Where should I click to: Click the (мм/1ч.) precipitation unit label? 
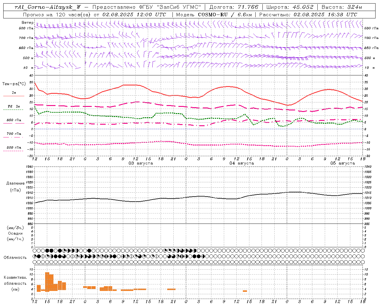[x=15, y=239]
